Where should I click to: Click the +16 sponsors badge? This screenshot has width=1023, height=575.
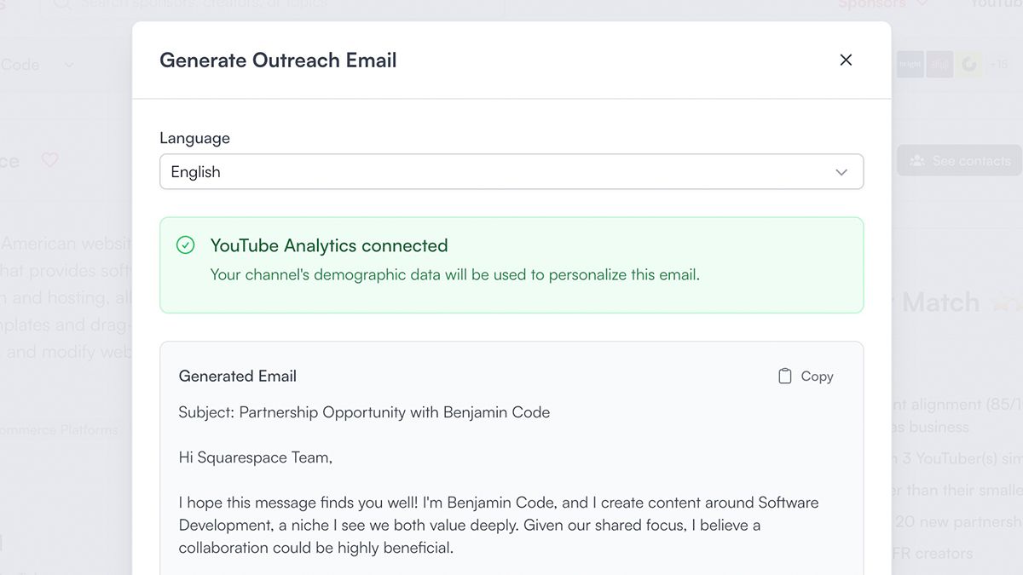tap(999, 64)
